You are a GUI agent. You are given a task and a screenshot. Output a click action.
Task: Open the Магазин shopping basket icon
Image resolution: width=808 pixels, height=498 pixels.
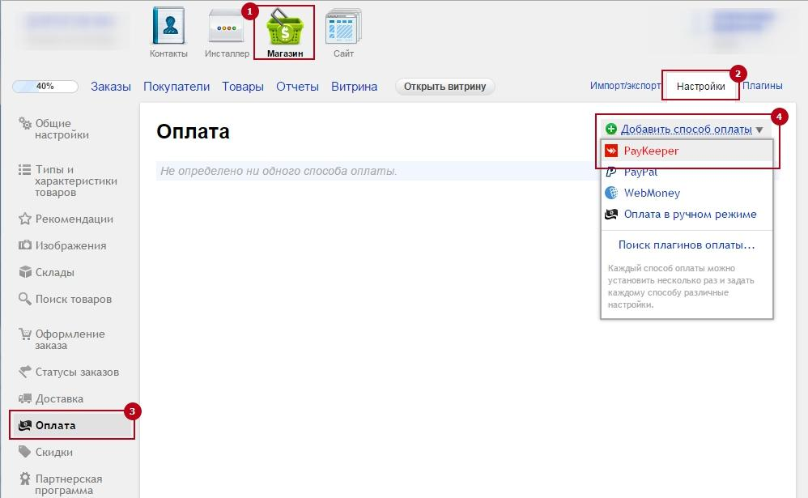(x=284, y=28)
